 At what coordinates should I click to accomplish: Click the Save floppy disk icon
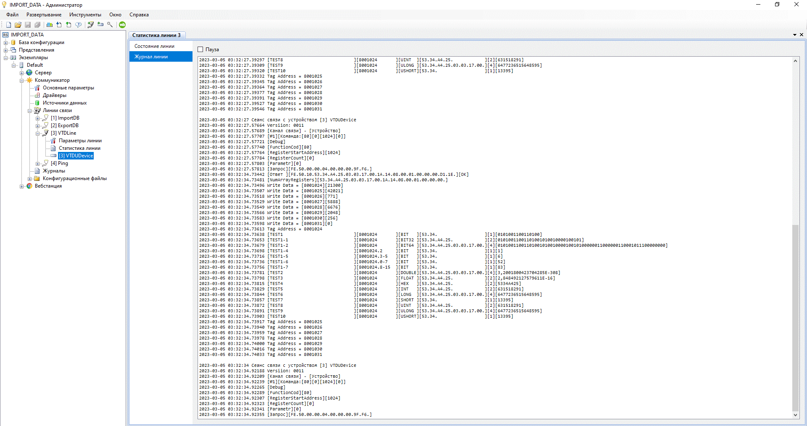click(28, 25)
